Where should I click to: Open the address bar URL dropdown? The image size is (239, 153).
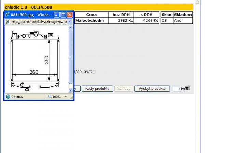(x=70, y=21)
